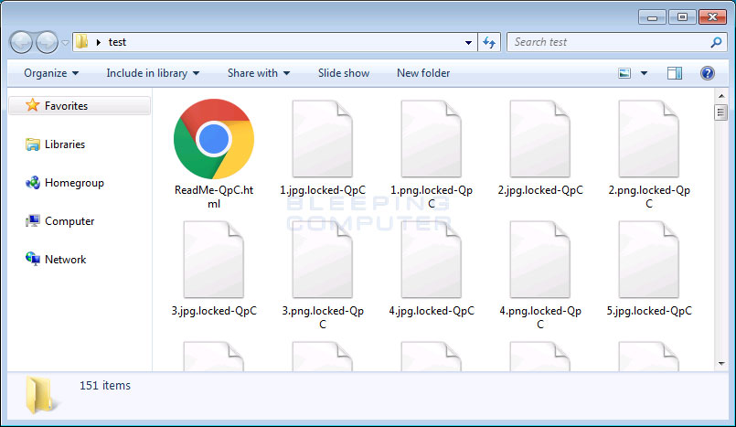The image size is (736, 427).
Task: Start the Slide show
Action: (x=344, y=73)
